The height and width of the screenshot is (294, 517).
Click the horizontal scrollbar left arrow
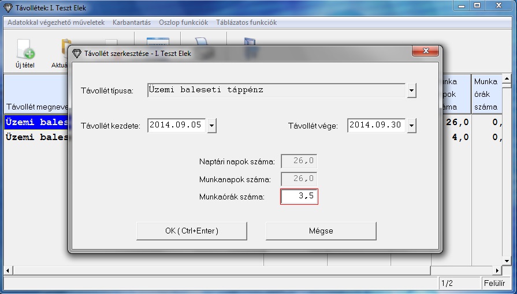[8, 270]
